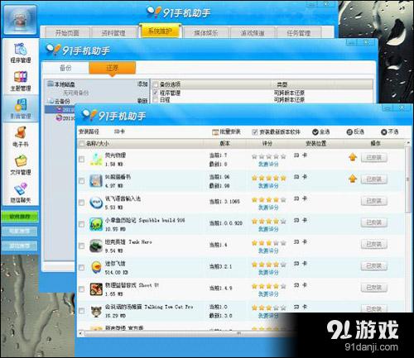
Task: Click the 91熊猫看书 app icon
Action: [x=96, y=181]
